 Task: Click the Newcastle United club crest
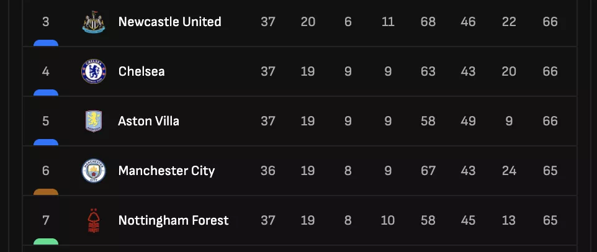(94, 22)
